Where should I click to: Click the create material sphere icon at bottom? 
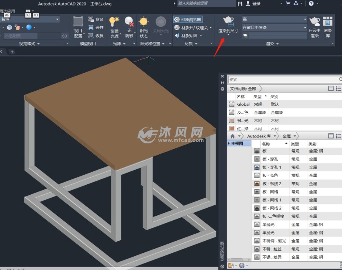tap(242, 265)
